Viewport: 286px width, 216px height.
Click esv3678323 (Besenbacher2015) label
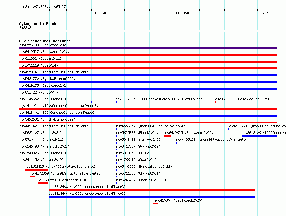(x=242, y=99)
